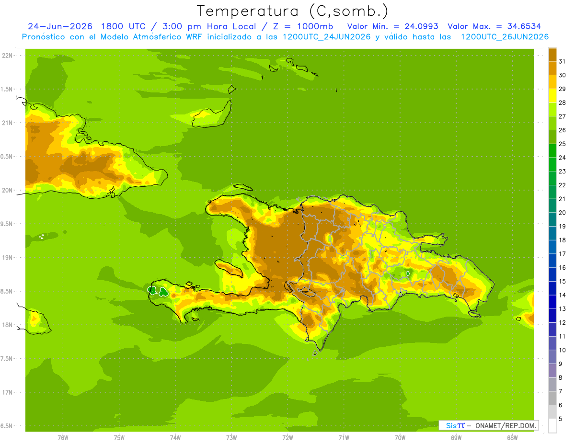The width and height of the screenshot is (575, 444).
Task: Click the "73W" longitude label
Action: point(231,437)
